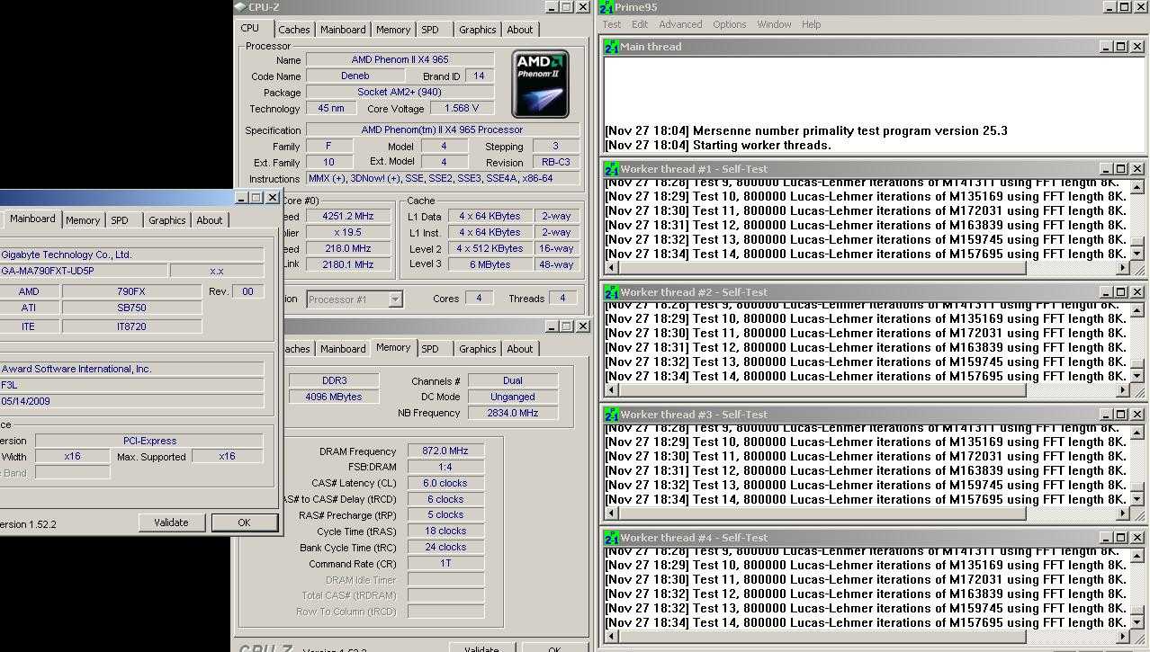The width and height of the screenshot is (1150, 652).
Task: Click the Prime95 icon in its title bar
Action: coord(606,7)
